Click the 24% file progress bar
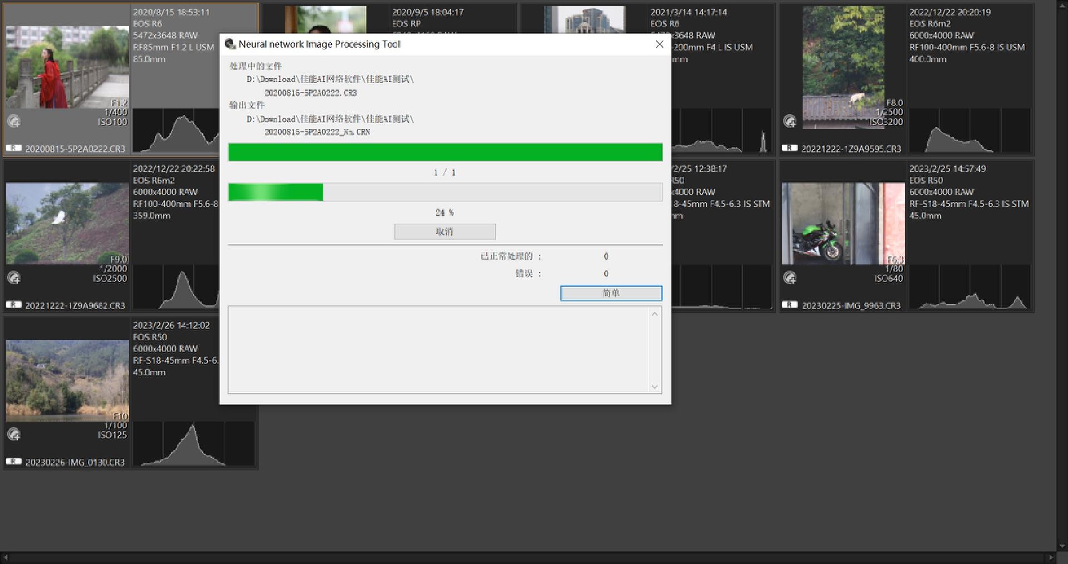Screen dimensions: 1068x564 [x=445, y=192]
